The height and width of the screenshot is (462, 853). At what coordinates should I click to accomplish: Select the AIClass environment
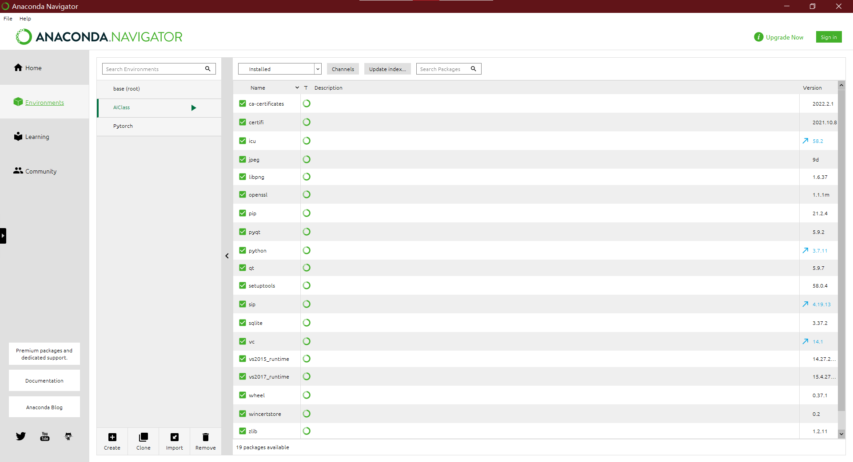point(159,108)
